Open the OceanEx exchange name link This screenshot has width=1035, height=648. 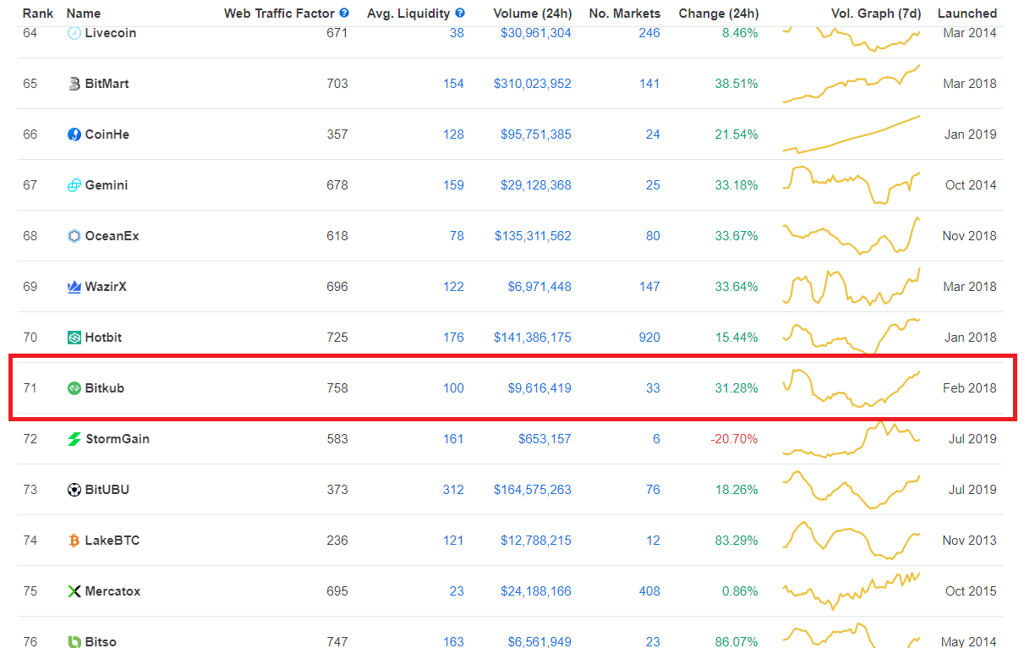(112, 236)
